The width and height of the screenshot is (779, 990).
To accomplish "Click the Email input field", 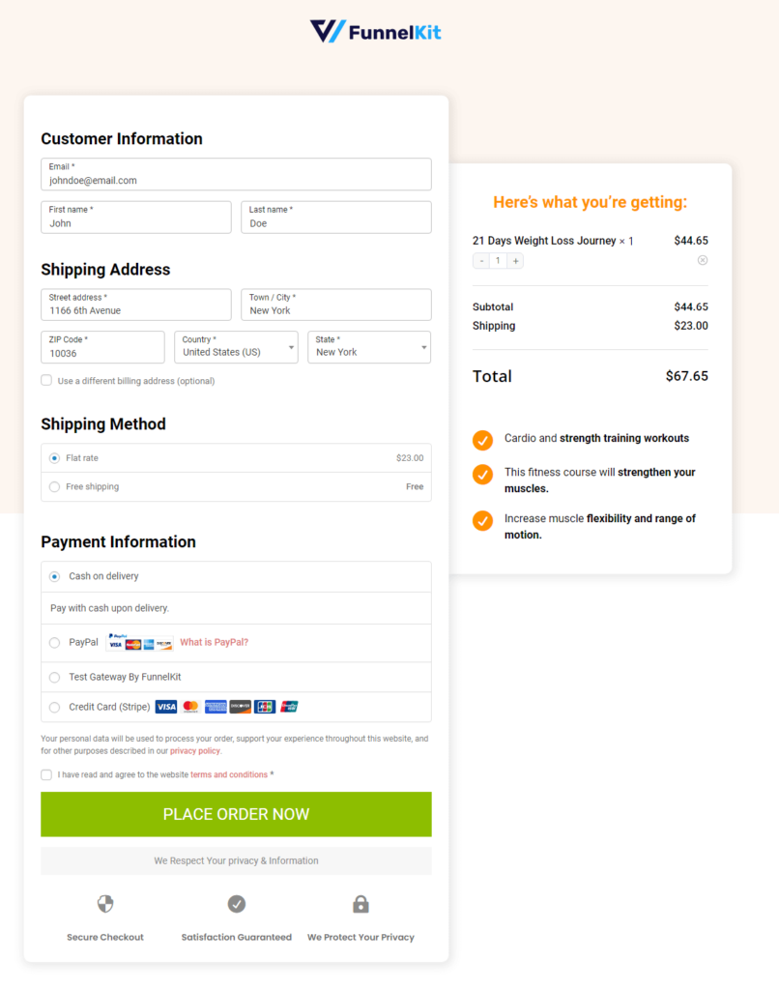I will click(236, 174).
